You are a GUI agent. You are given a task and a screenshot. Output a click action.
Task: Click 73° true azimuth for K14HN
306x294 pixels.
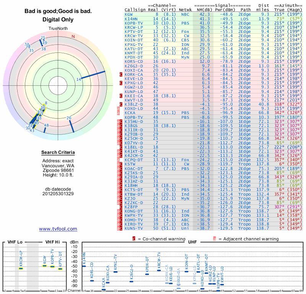coord(280,19)
